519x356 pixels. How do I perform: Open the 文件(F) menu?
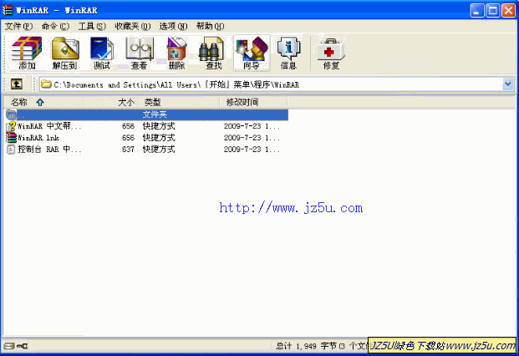point(18,26)
